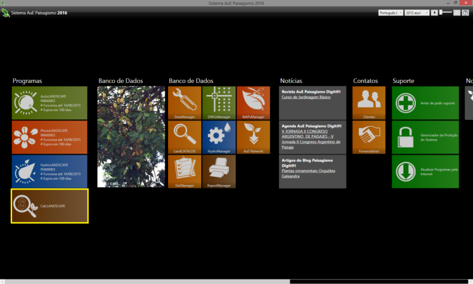Open DataManager wrench tile

tap(185, 103)
